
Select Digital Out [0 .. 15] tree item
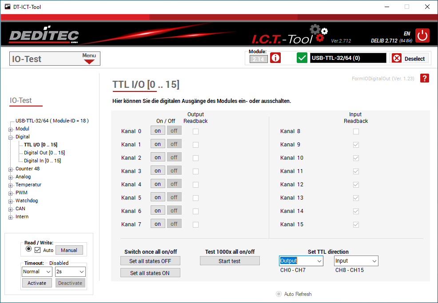tap(44, 153)
